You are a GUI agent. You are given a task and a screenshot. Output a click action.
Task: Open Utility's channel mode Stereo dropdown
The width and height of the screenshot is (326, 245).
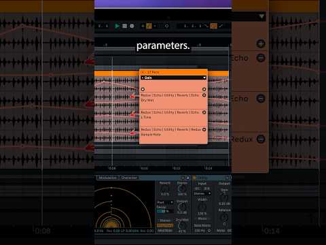click(202, 193)
